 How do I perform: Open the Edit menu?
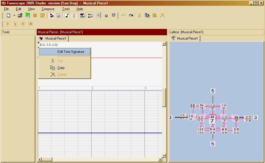[18, 9]
